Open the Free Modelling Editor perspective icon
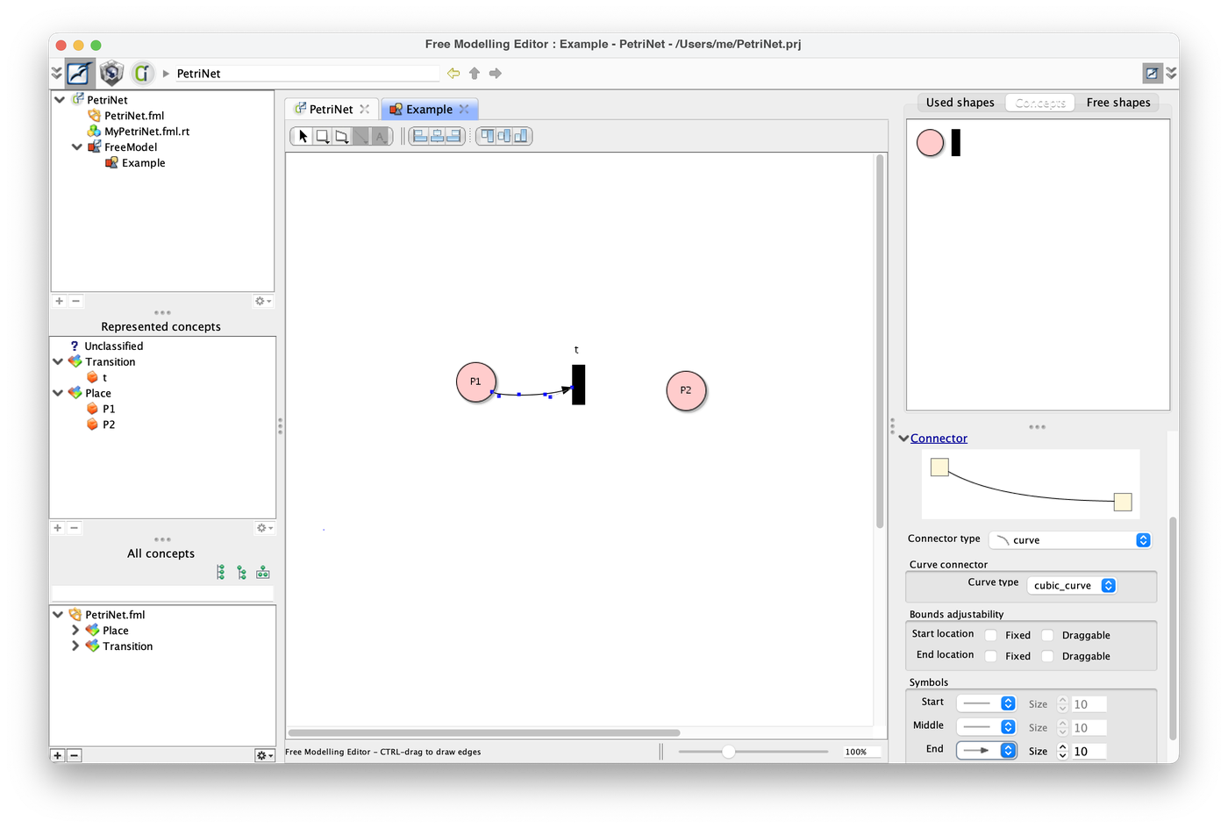1228x828 pixels. pos(80,73)
